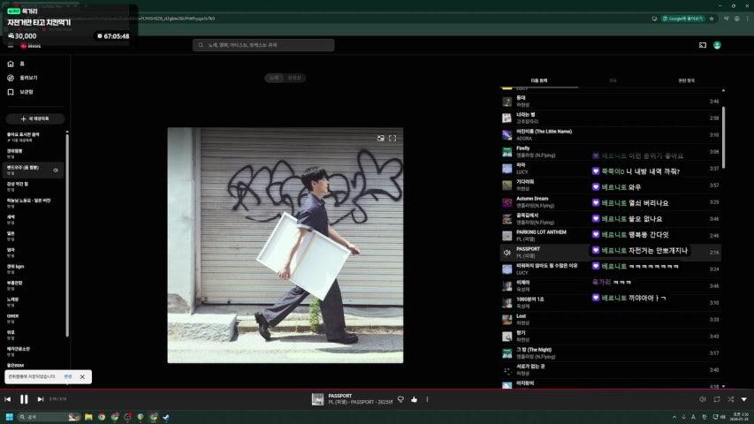Switch to the 동영상 (video) mode
This screenshot has width=754, height=424.
294,78
